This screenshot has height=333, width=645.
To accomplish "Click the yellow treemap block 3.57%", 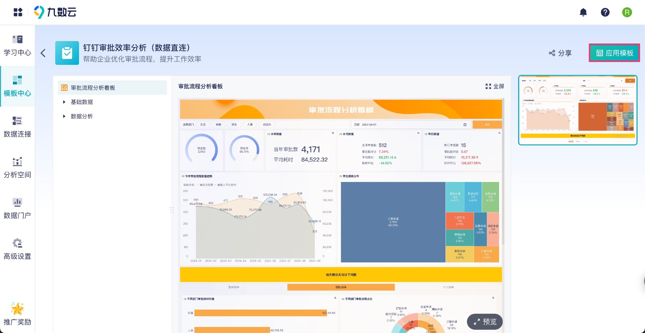I will (x=460, y=254).
